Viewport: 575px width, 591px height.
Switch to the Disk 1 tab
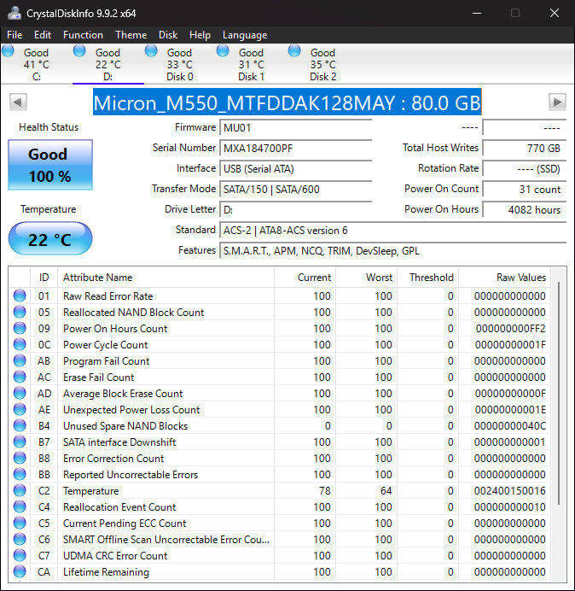coord(251,64)
